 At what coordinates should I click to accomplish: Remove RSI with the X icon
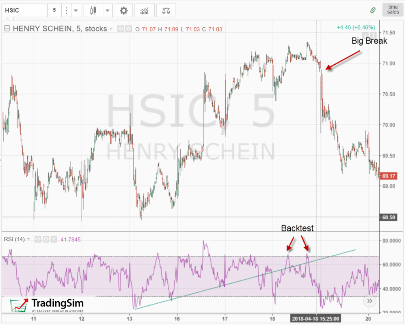tap(54, 239)
